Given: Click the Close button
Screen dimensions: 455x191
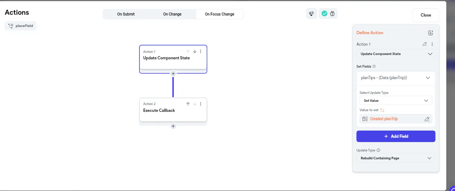Looking at the screenshot, I should tap(426, 15).
